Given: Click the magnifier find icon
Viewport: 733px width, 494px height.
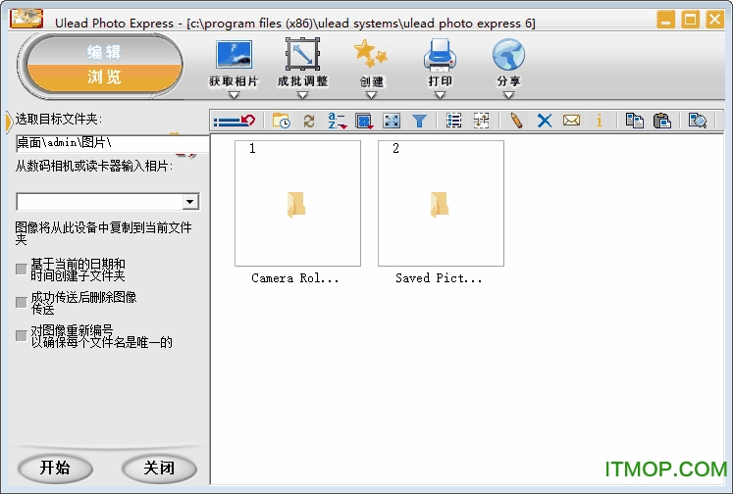Looking at the screenshot, I should (x=698, y=121).
